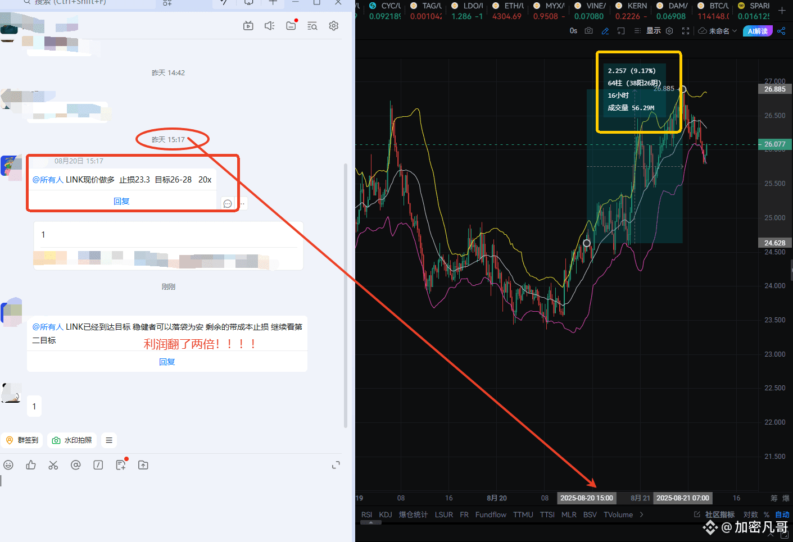The width and height of the screenshot is (793, 542).
Task: Open the file upload icon in chat
Action: pos(143,464)
